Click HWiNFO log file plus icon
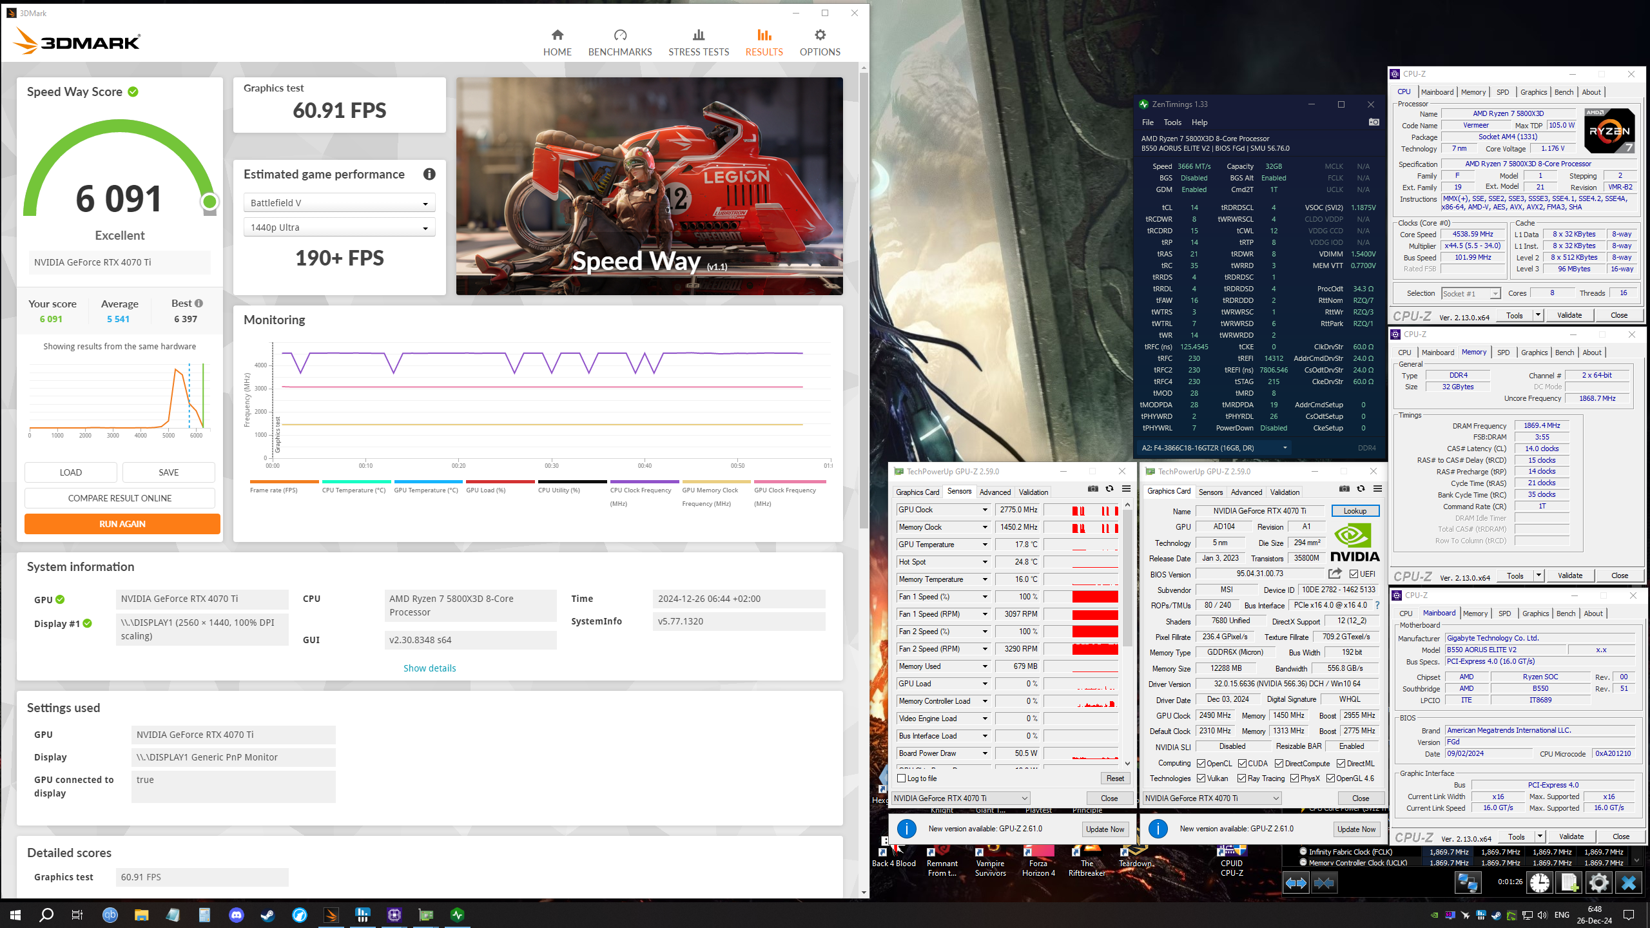 point(1569,882)
